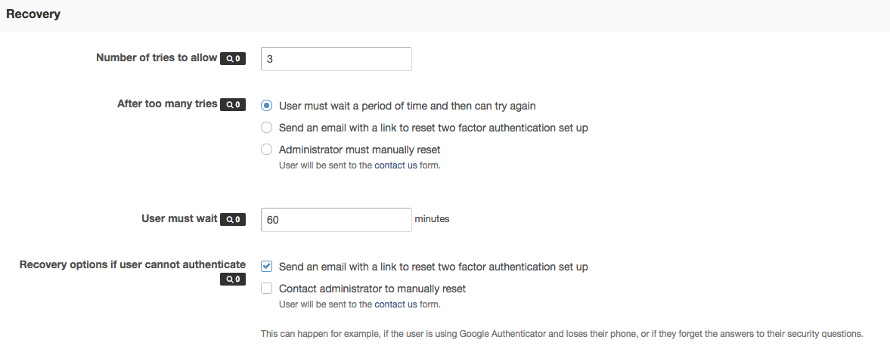Click 'Recovery options if user cannot authenticate' label
This screenshot has width=890, height=346.
pyautogui.click(x=132, y=264)
